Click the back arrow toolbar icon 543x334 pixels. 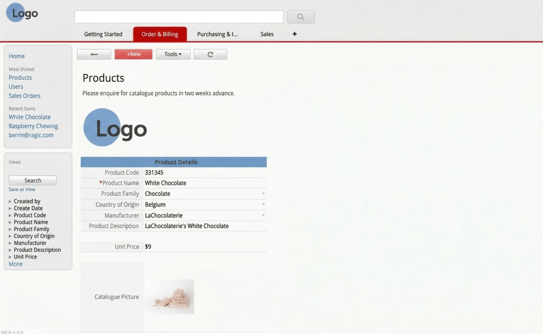(x=94, y=54)
